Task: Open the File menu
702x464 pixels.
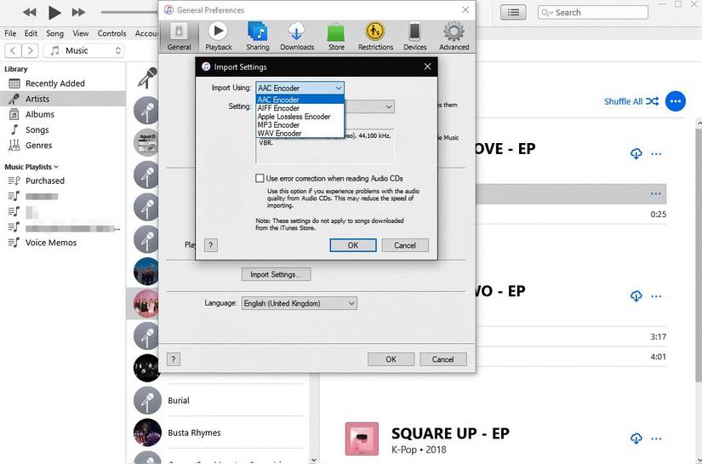Action: [10, 33]
